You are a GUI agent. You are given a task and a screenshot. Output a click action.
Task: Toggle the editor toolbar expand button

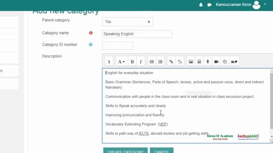(x=109, y=62)
